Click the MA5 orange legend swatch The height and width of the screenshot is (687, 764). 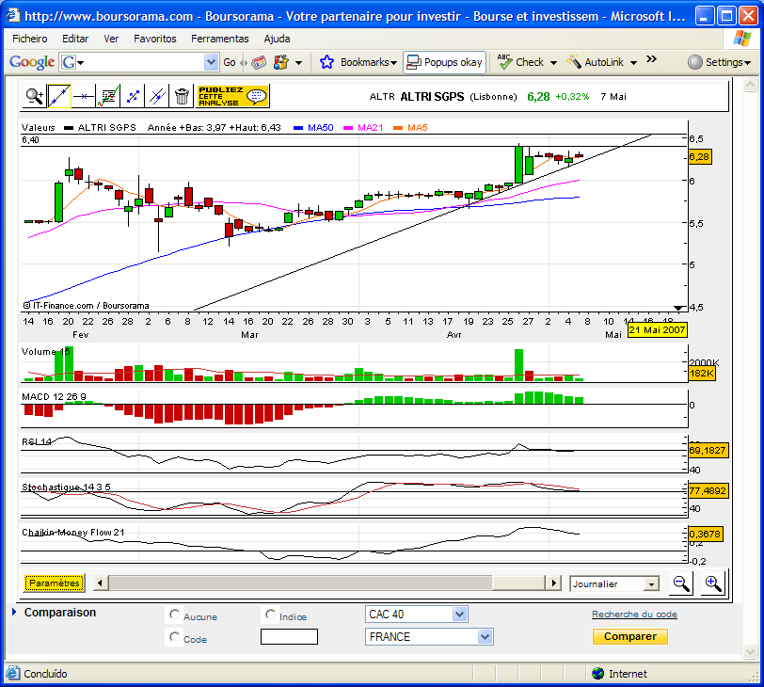(398, 128)
